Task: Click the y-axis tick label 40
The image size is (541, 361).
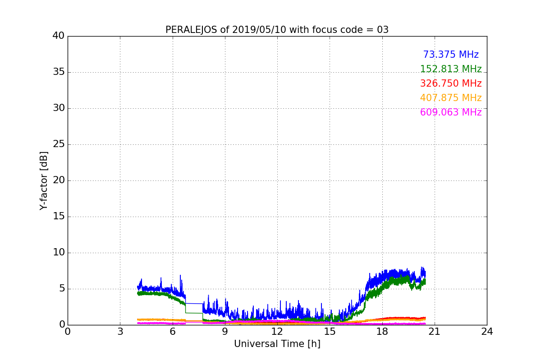Action: point(59,36)
